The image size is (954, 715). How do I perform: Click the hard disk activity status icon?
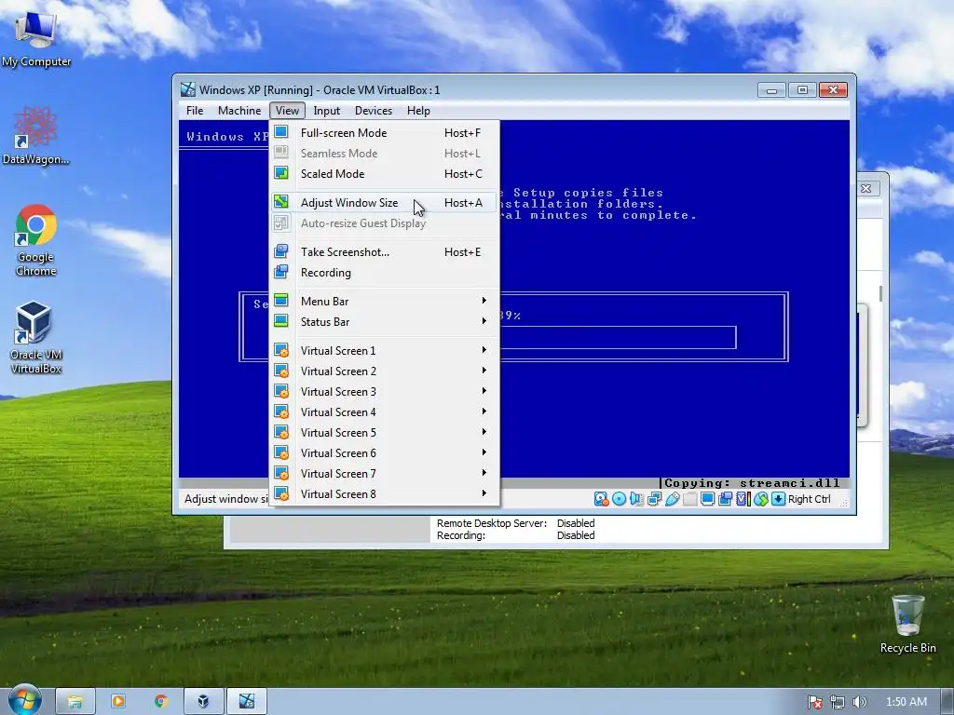pyautogui.click(x=601, y=499)
